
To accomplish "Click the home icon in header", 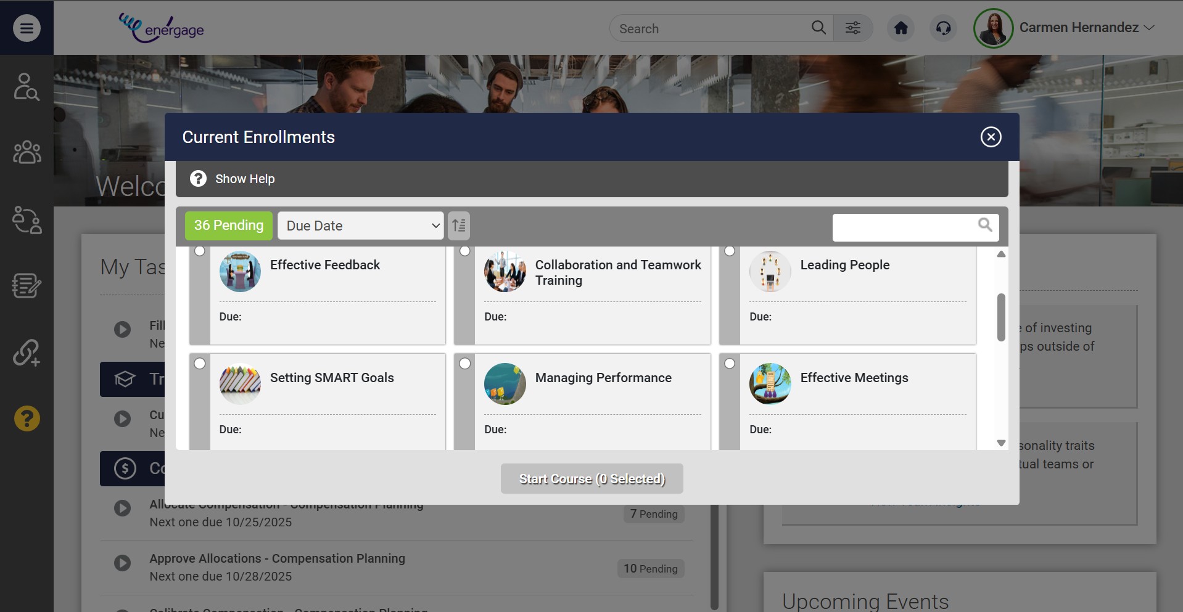I will point(901,28).
